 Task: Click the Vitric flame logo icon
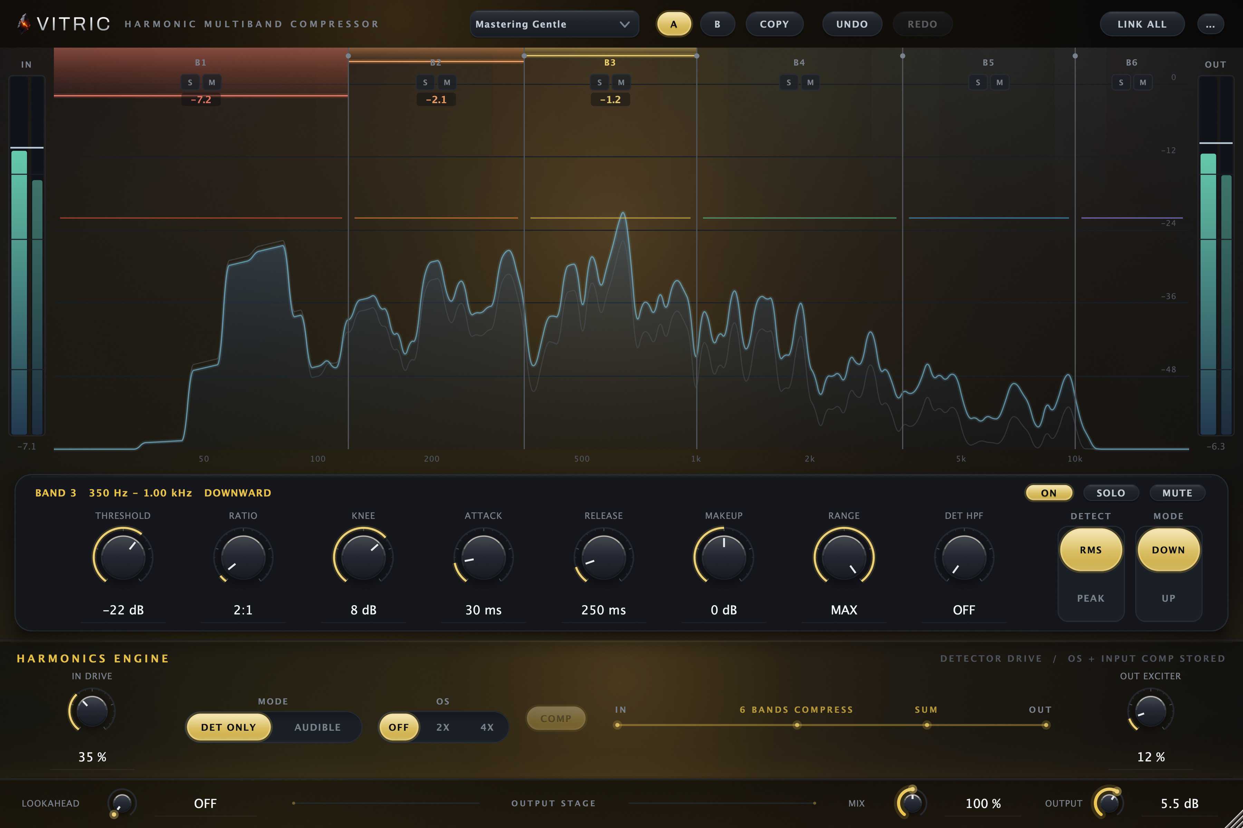pos(24,23)
